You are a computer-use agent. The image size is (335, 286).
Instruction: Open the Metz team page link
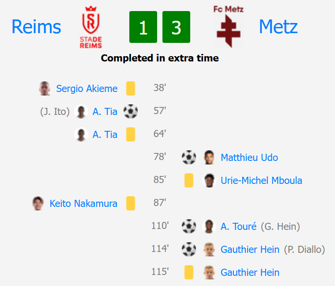click(x=278, y=27)
